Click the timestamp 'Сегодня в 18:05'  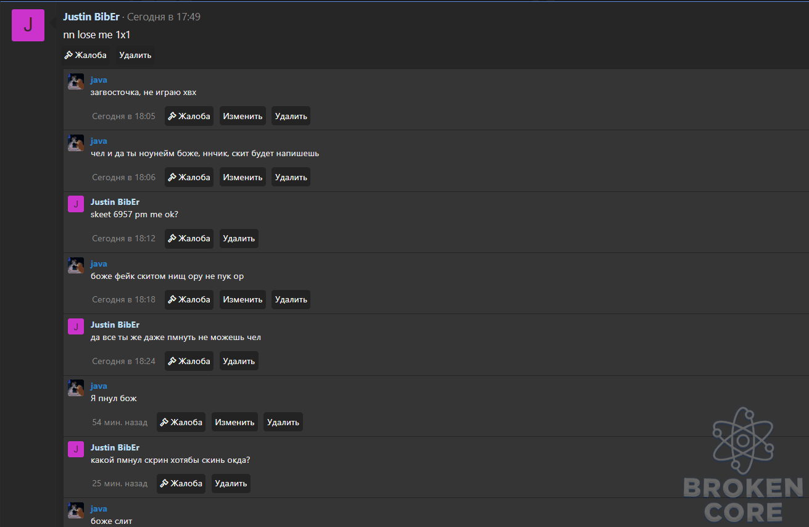[123, 116]
